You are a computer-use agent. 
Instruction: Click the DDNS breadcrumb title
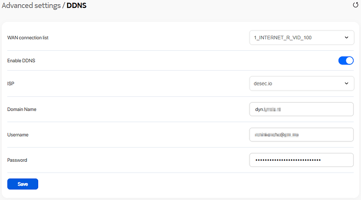[x=76, y=5]
